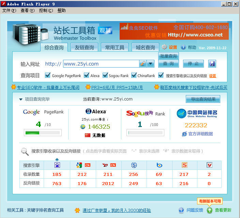Click the 有新版本可用 notification bubble
The height and width of the screenshot is (218, 240).
point(210,201)
